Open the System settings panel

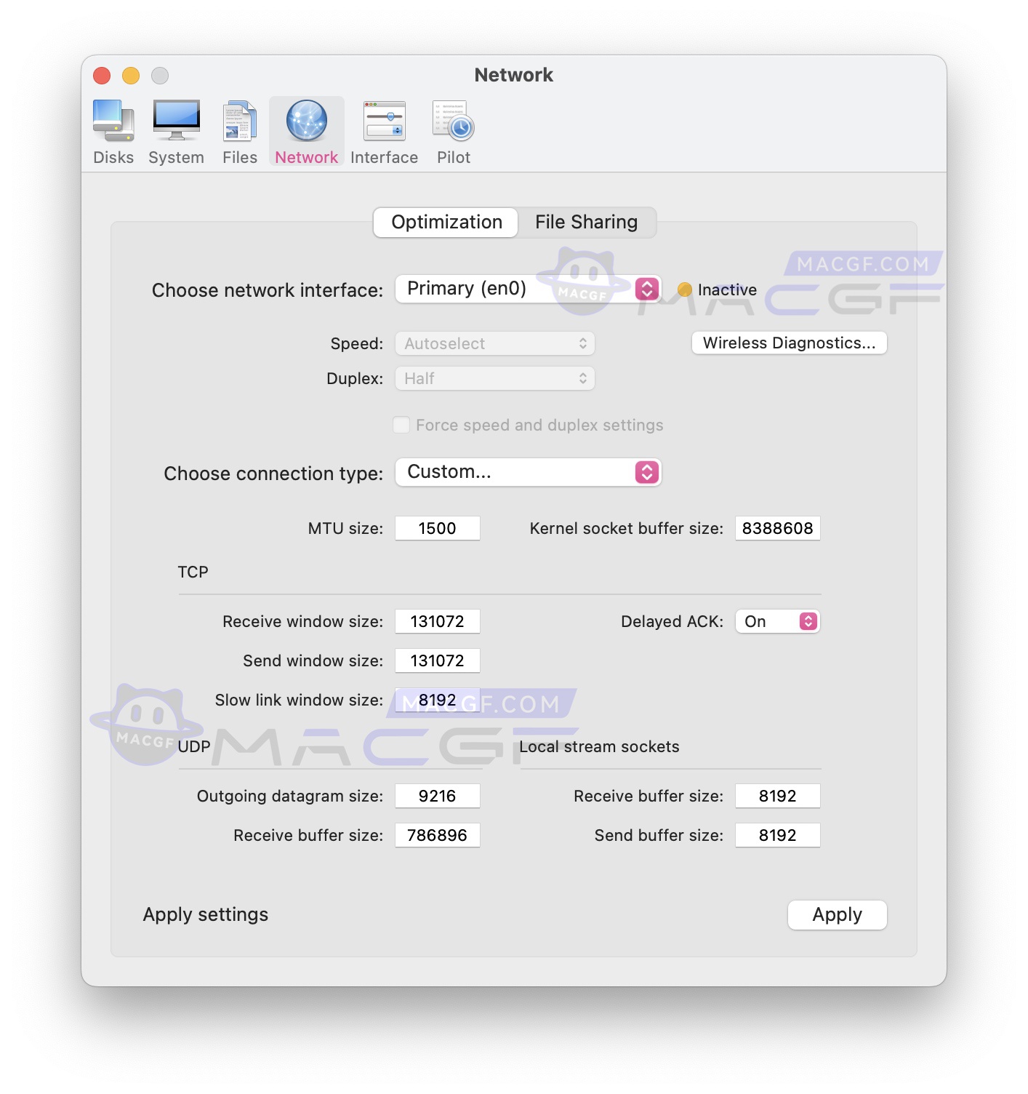pyautogui.click(x=176, y=131)
